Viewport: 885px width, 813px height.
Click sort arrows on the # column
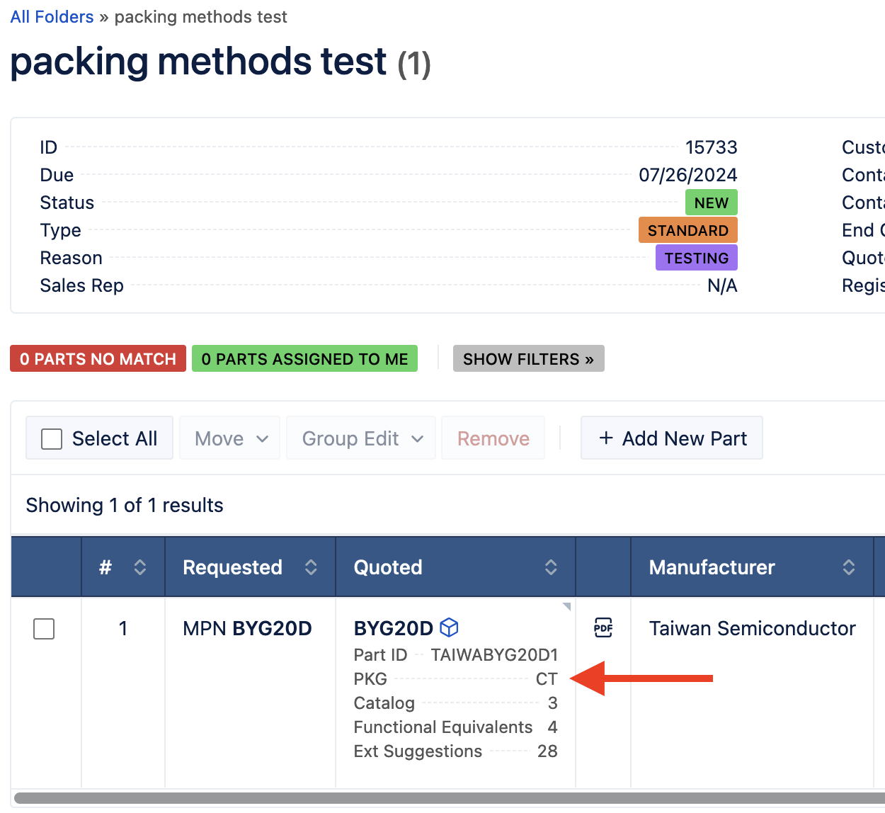point(140,567)
